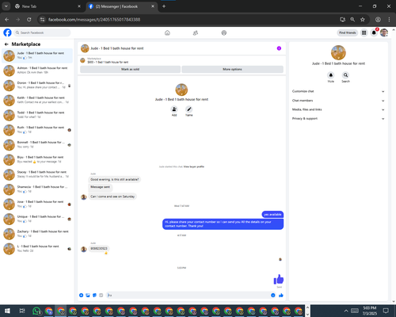Open Ashton's conversation in the list
The height and width of the screenshot is (317, 396).
click(x=37, y=71)
